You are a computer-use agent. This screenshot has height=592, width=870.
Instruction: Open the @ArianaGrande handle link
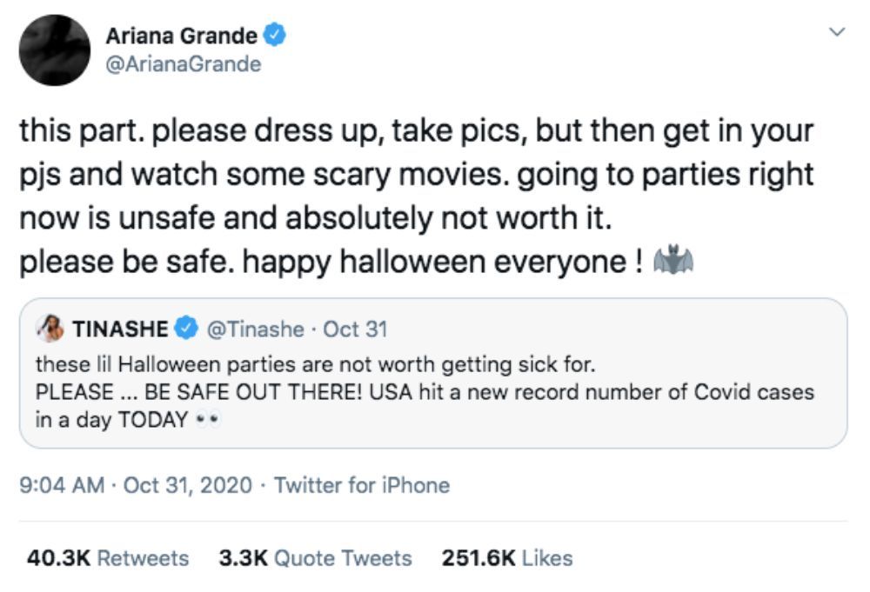(182, 64)
